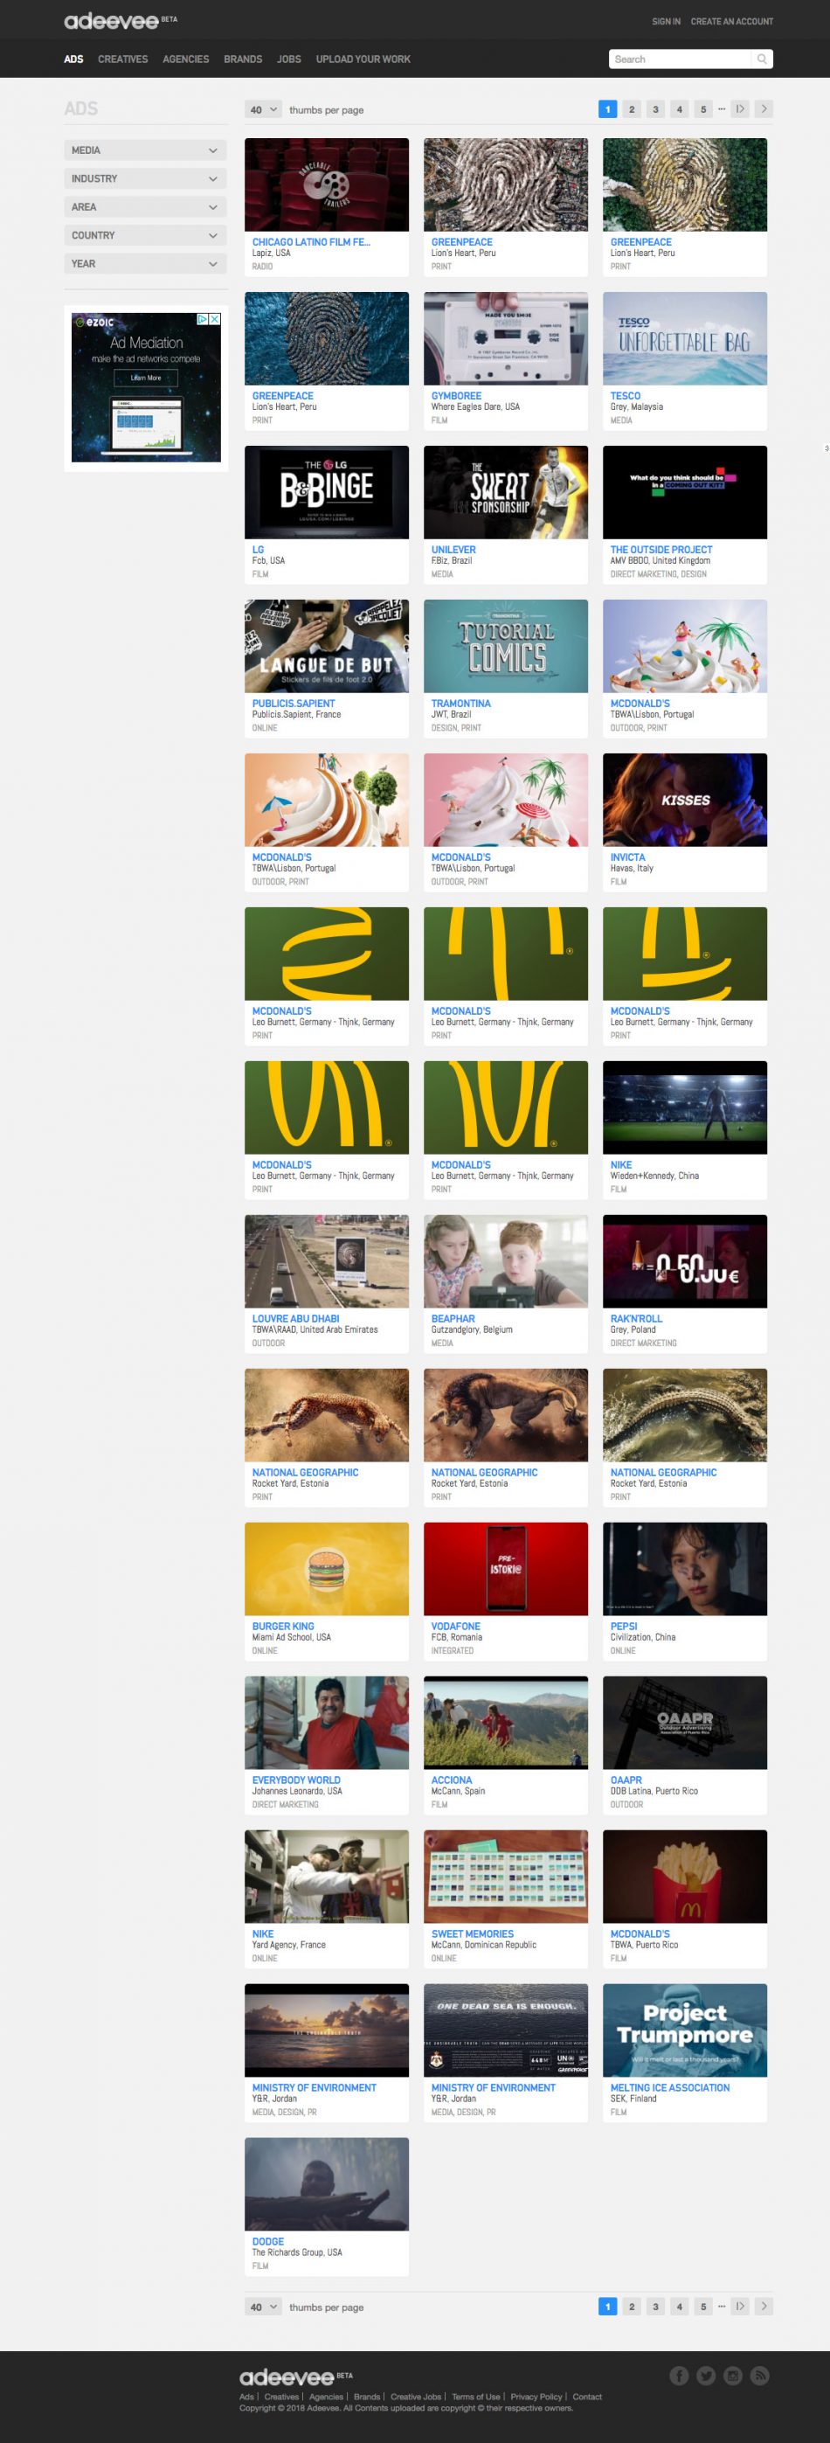Jump to last page via top pagination icon
This screenshot has width=830, height=2443.
tap(740, 109)
